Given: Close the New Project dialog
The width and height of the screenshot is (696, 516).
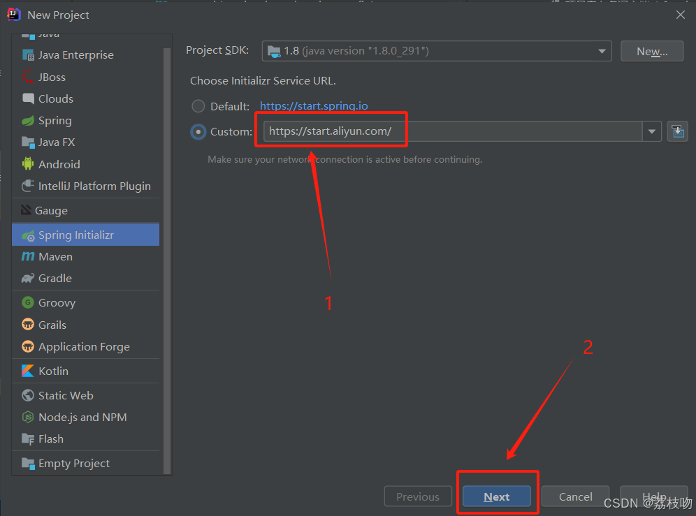Looking at the screenshot, I should 680,15.
